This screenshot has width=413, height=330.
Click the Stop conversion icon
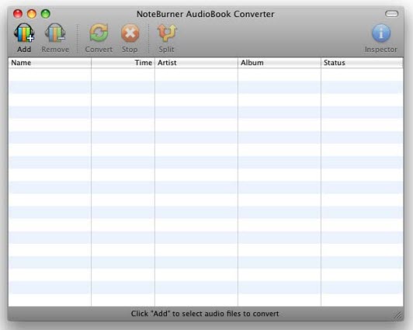click(130, 33)
